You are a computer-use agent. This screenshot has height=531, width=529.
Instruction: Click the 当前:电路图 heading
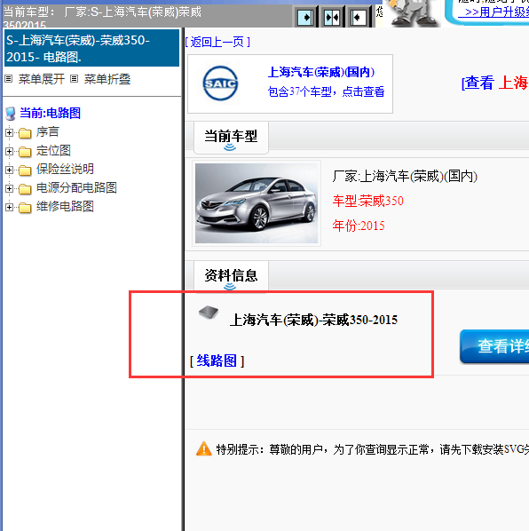point(50,113)
